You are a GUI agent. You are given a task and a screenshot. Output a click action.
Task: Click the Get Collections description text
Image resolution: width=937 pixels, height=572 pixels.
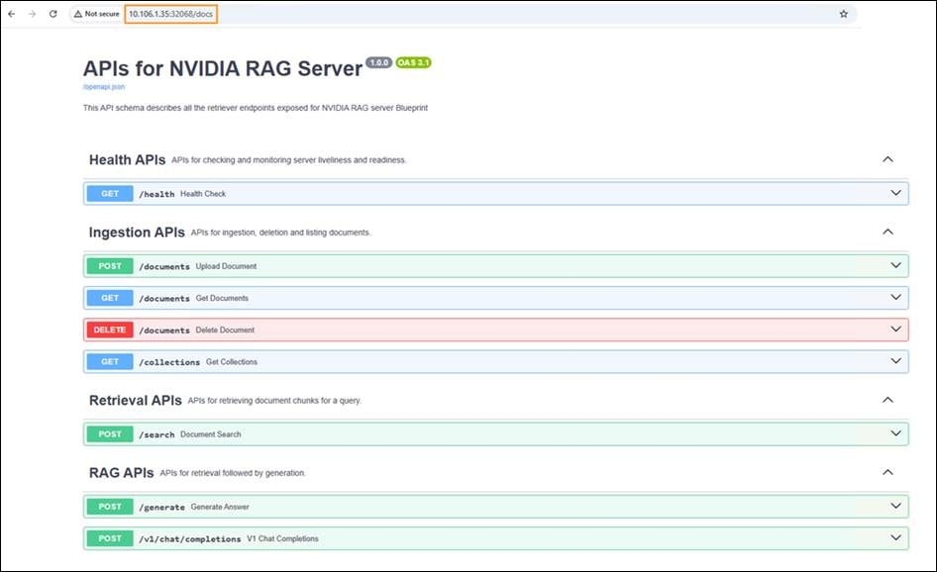(x=232, y=362)
